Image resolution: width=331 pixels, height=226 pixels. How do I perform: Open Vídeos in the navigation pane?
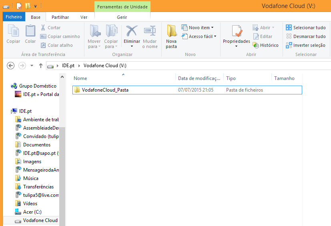pyautogui.click(x=26, y=204)
